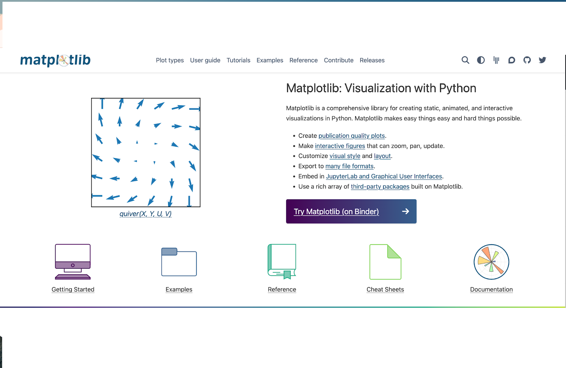Open the Getting Started text link
566x368 pixels.
[x=73, y=289]
